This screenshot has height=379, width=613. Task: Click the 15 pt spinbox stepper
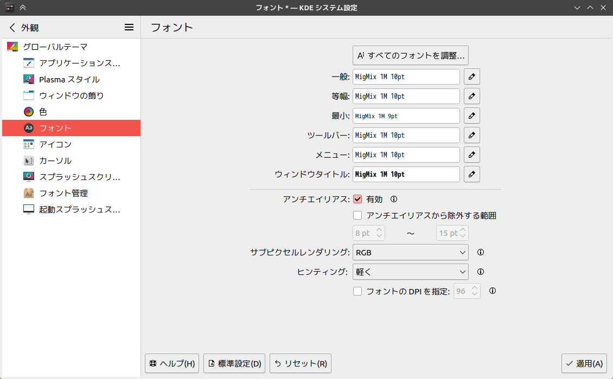coord(463,233)
